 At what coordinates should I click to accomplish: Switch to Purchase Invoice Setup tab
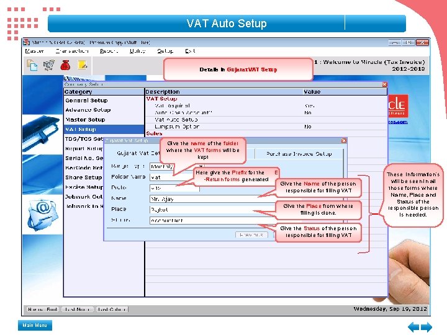pyautogui.click(x=299, y=154)
